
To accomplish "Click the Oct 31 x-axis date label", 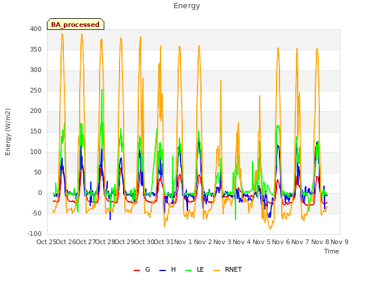I will pos(164,242).
